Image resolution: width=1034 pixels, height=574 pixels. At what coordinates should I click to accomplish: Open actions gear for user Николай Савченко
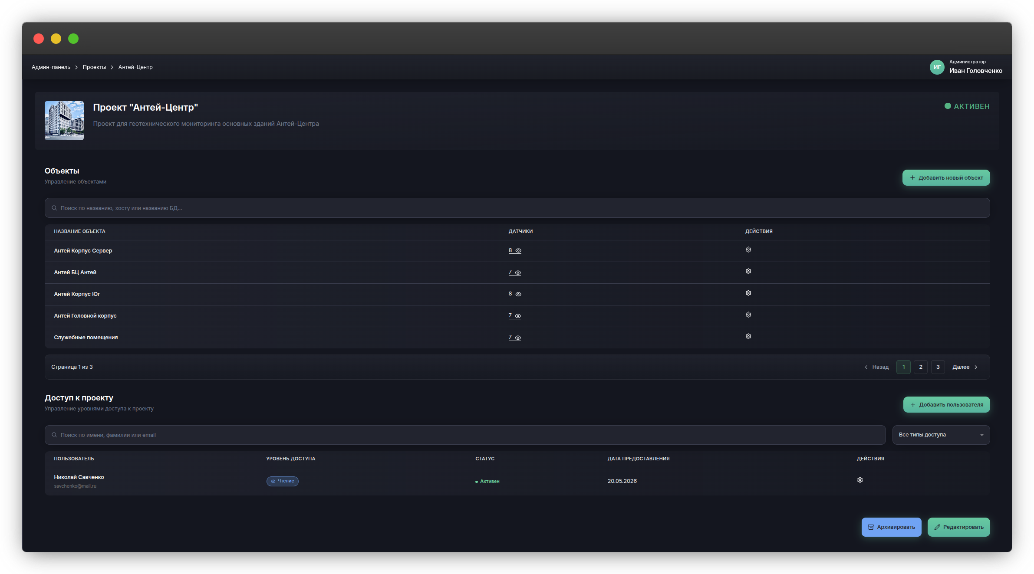point(860,480)
